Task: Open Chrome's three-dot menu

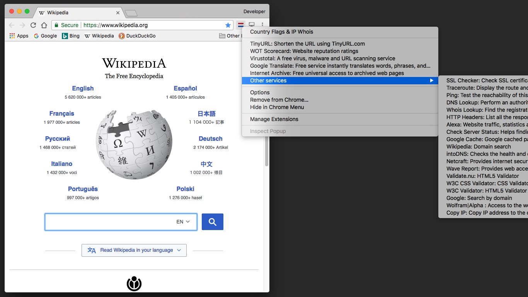Action: 262,25
